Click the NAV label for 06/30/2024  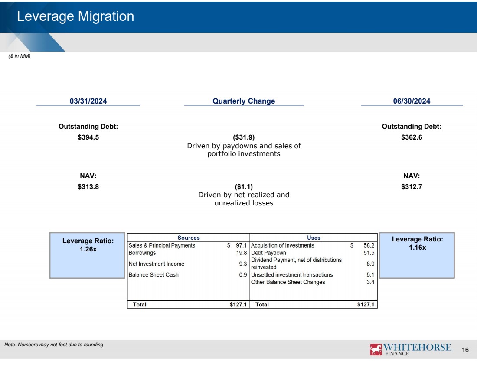(x=412, y=176)
